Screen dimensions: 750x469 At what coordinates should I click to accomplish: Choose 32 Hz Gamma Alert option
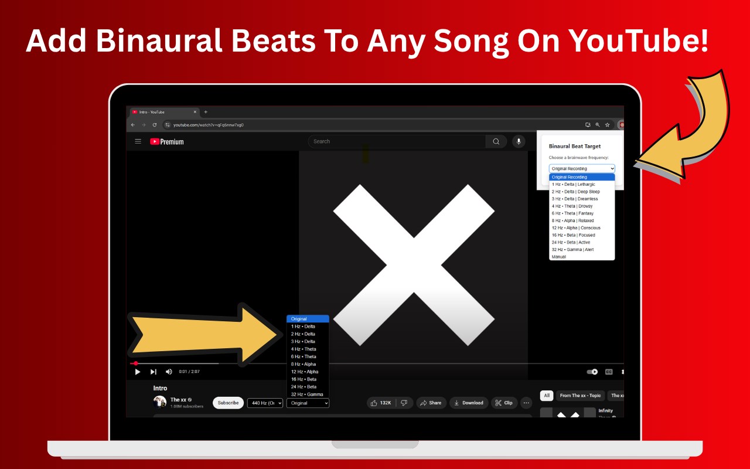[582, 249]
